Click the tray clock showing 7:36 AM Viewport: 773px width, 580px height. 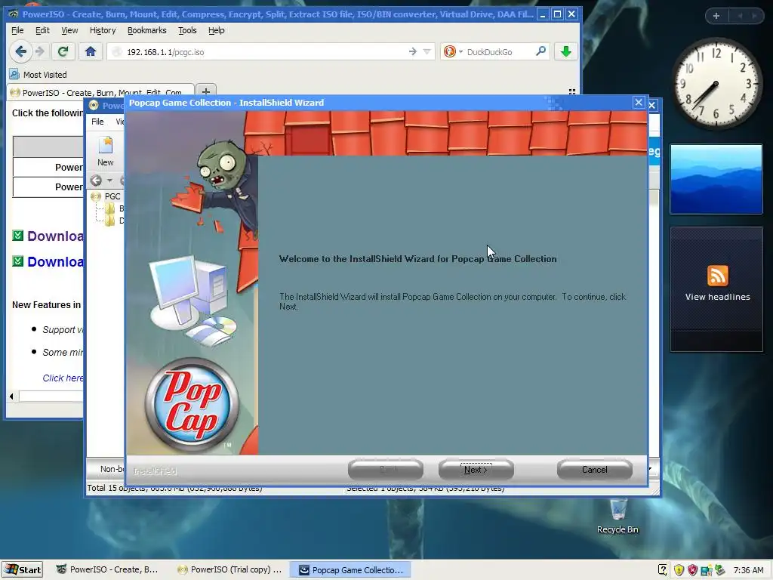[x=748, y=570]
